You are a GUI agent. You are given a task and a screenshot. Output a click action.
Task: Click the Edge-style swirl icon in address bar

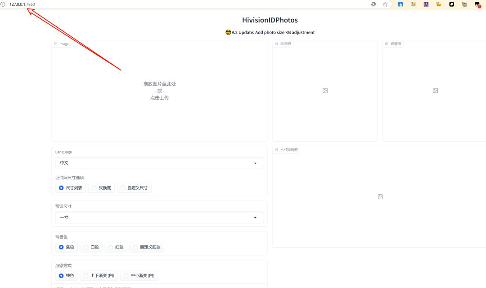point(373,4)
